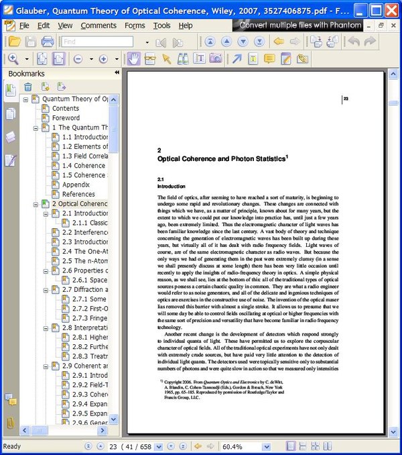Switch to single page layout in status bar
This screenshot has height=455, width=402.
[291, 446]
